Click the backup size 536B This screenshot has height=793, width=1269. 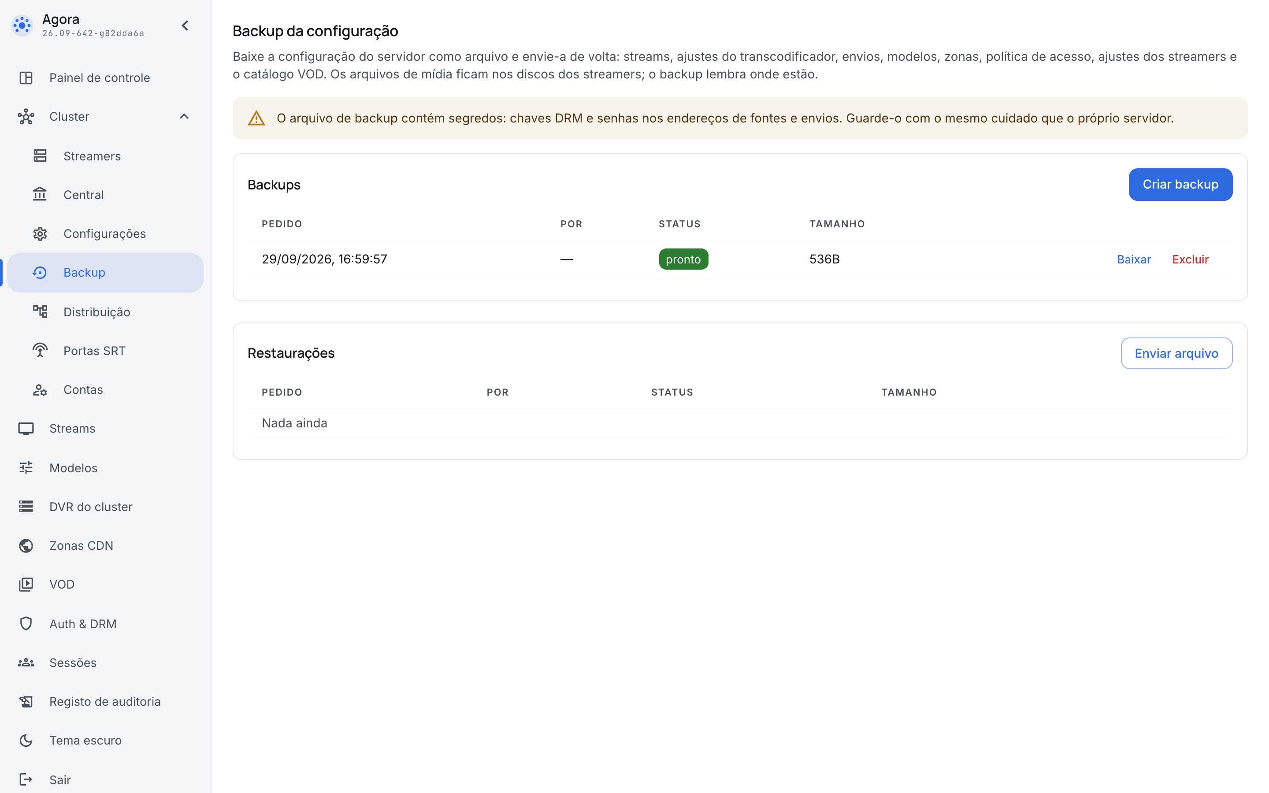(x=824, y=259)
